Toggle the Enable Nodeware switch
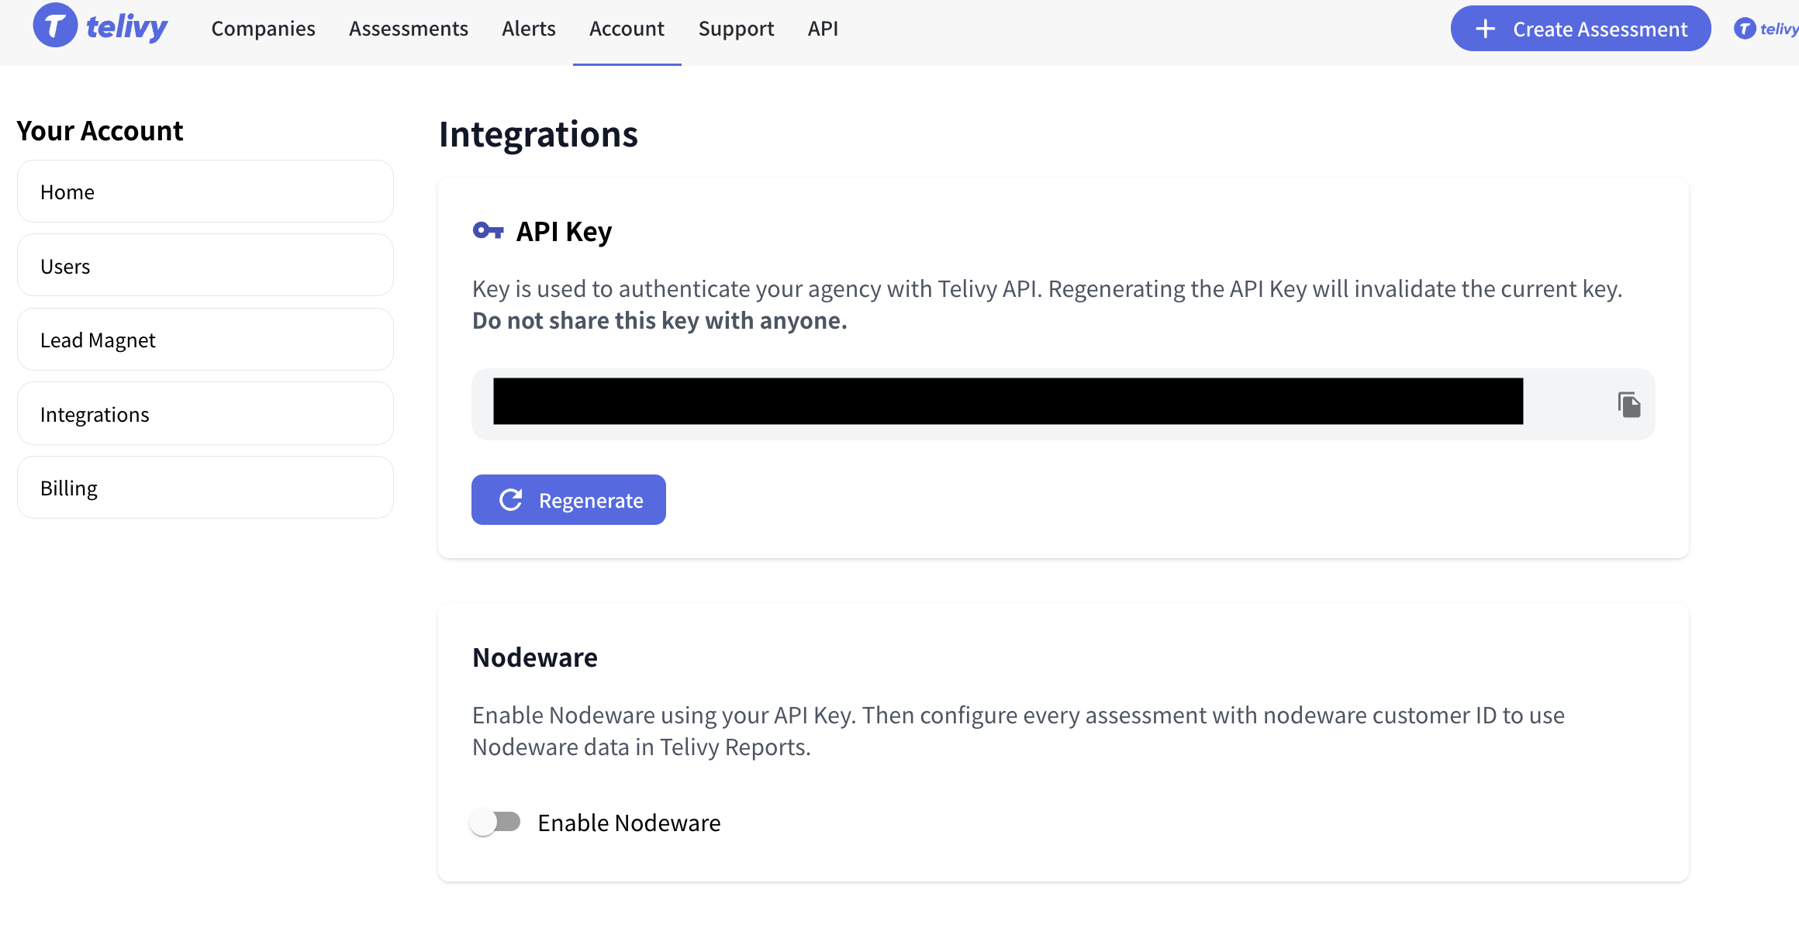The height and width of the screenshot is (935, 1799). (x=496, y=822)
